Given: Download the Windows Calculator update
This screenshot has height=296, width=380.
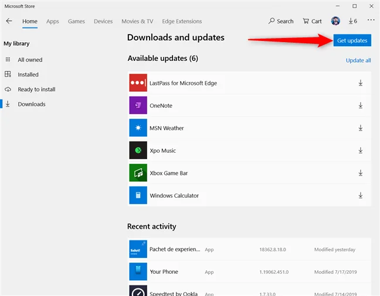Looking at the screenshot, I should pos(361,195).
